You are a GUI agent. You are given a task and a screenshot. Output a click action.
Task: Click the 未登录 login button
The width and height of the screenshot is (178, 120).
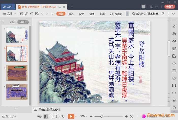click(x=170, y=7)
